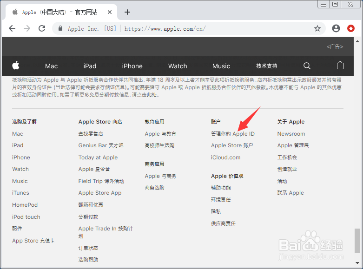Viewport: 363px width, 269px height.
Task: Bookmark this page with the star icon
Action: [x=317, y=28]
